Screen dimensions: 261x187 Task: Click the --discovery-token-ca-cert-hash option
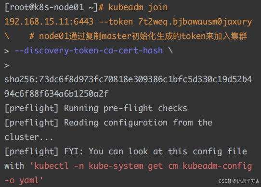(x=89, y=50)
